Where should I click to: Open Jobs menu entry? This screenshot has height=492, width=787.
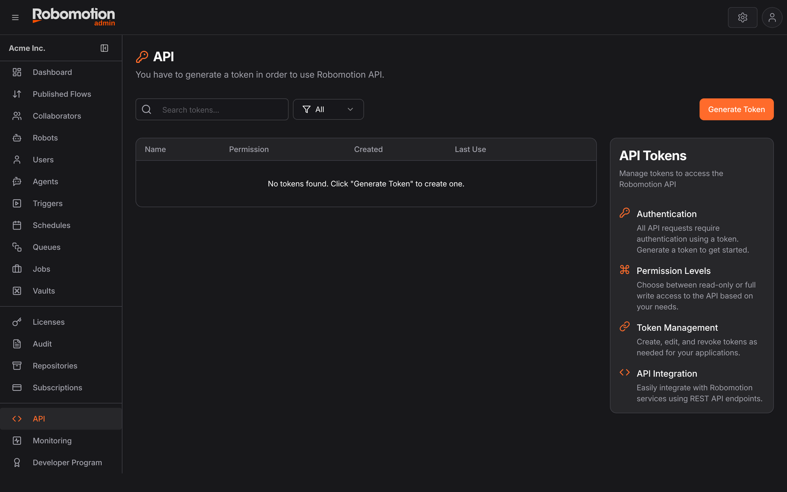tap(61, 269)
